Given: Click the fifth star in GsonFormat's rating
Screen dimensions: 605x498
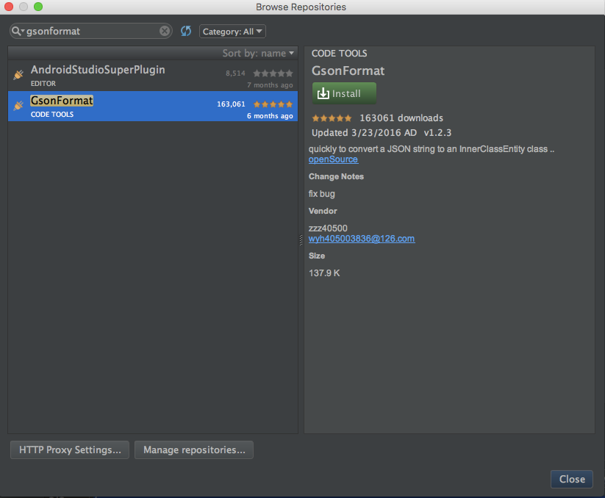Looking at the screenshot, I should pyautogui.click(x=290, y=104).
